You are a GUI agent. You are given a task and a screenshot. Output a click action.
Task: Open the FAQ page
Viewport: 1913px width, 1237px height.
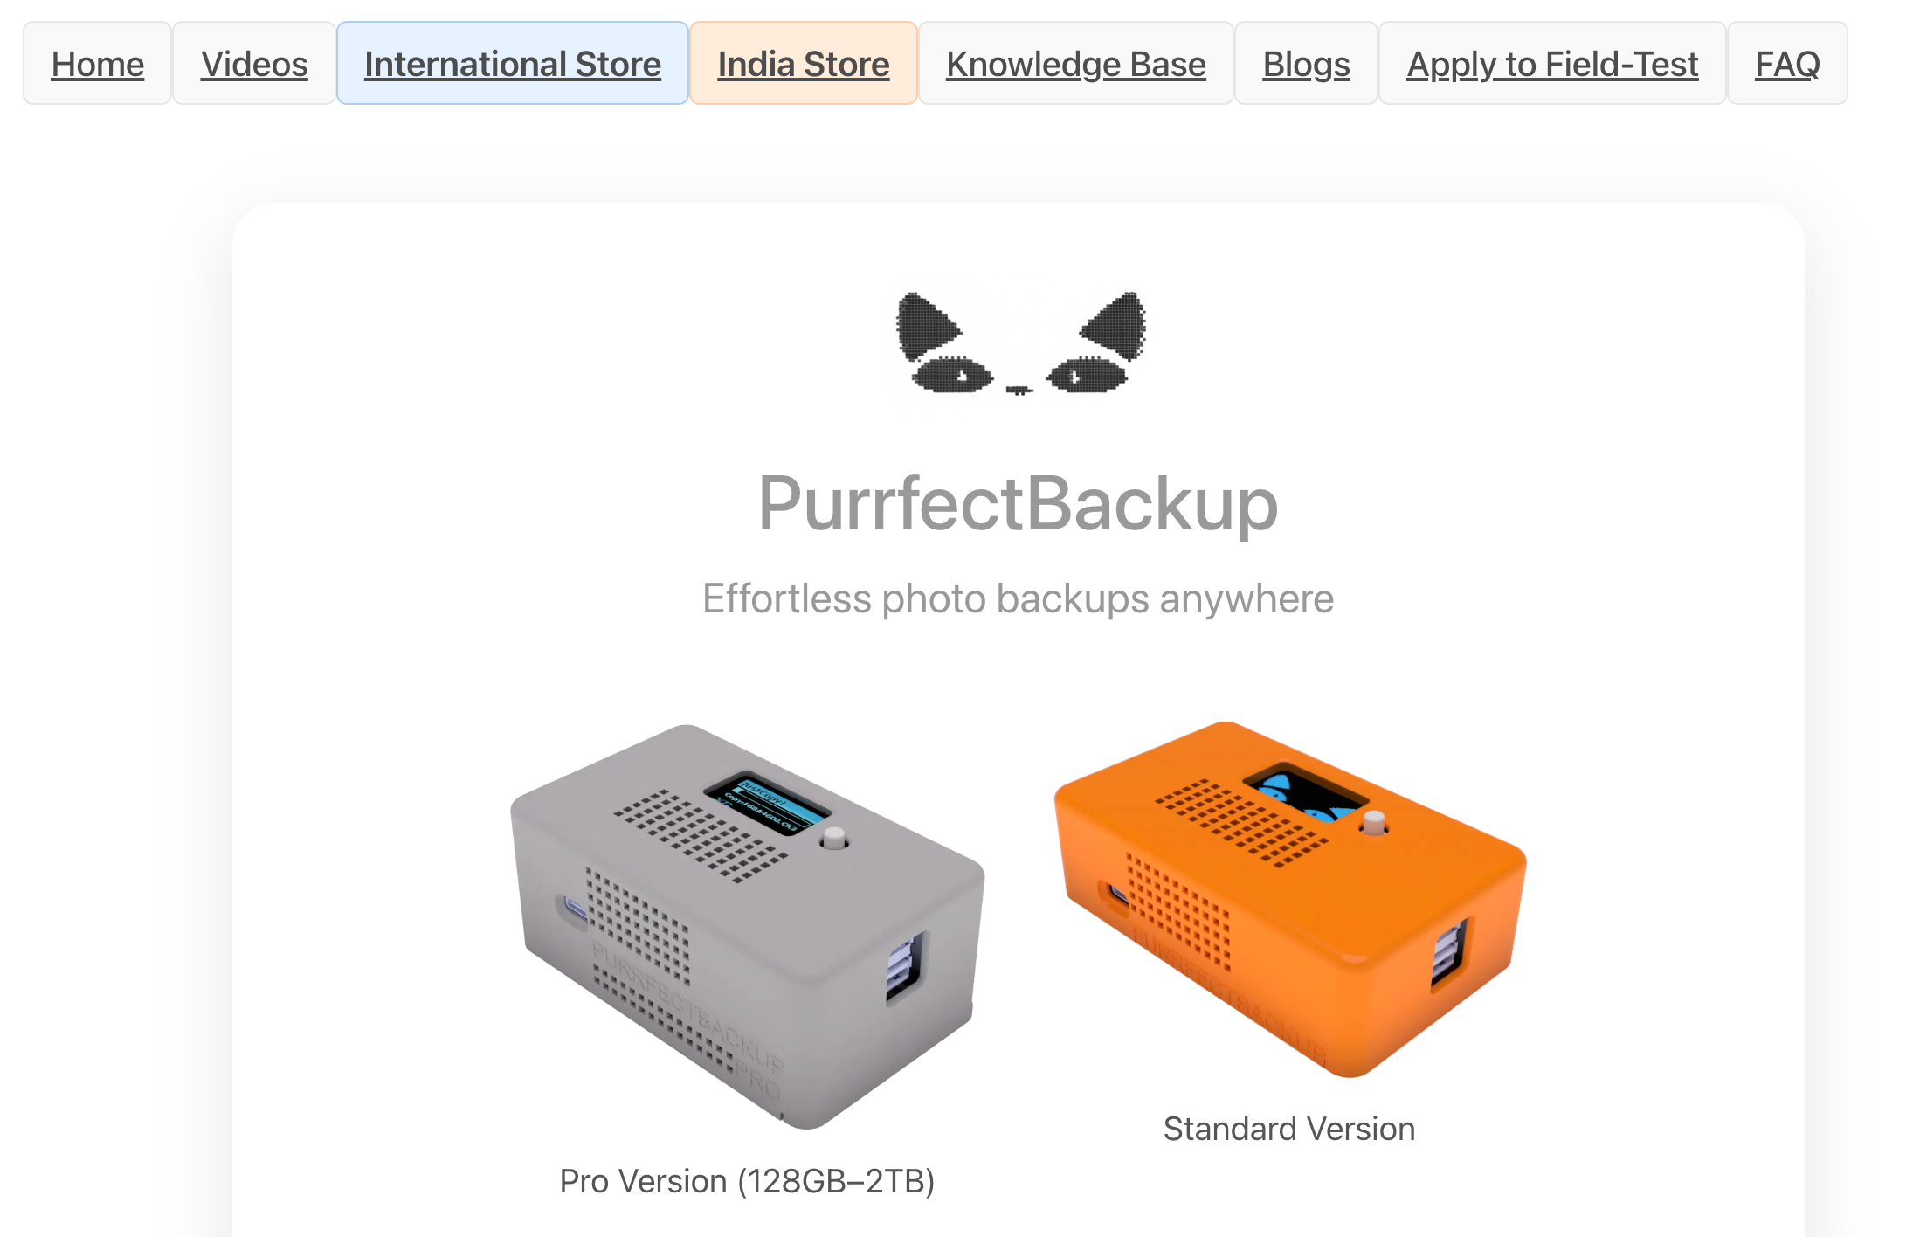point(1787,64)
